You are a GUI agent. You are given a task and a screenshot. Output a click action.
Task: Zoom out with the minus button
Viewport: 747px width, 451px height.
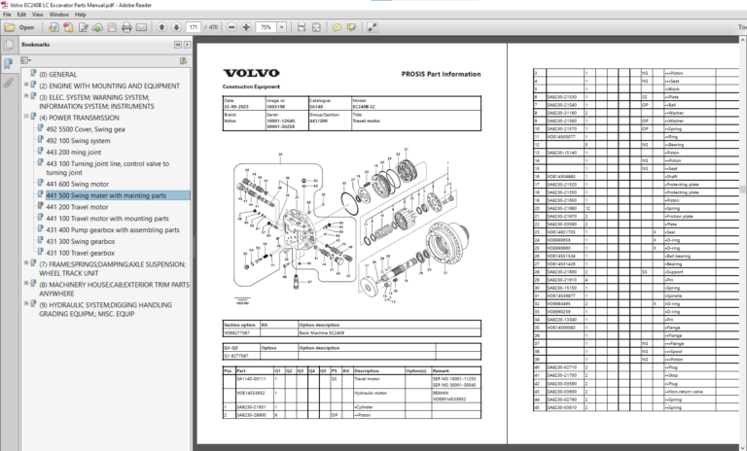231,27
